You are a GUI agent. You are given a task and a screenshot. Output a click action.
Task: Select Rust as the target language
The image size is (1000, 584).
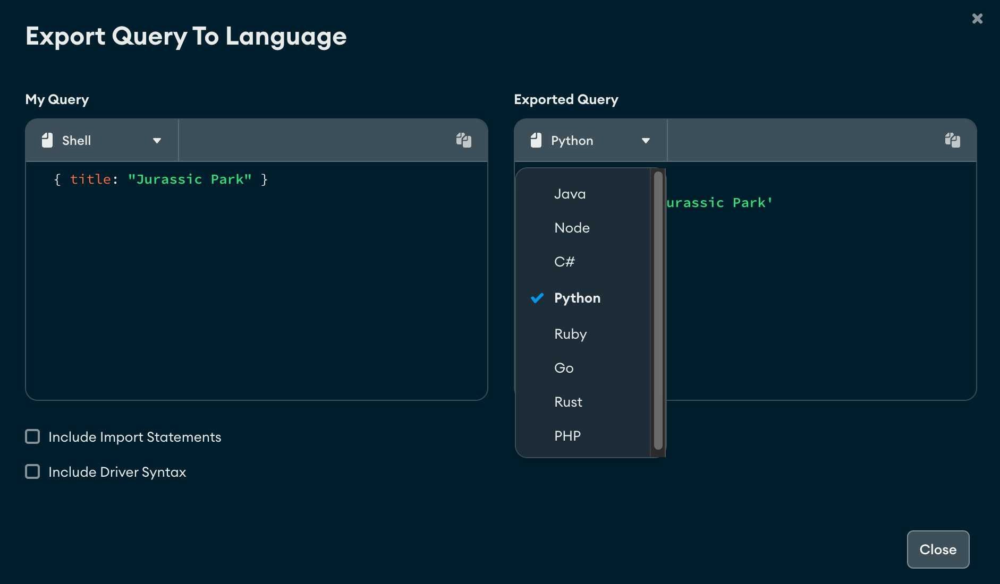click(x=568, y=402)
